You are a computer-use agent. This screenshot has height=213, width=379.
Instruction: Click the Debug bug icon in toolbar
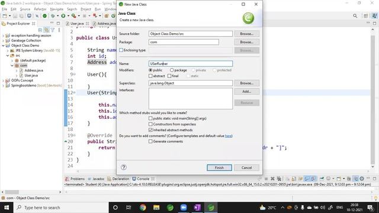(x=53, y=16)
